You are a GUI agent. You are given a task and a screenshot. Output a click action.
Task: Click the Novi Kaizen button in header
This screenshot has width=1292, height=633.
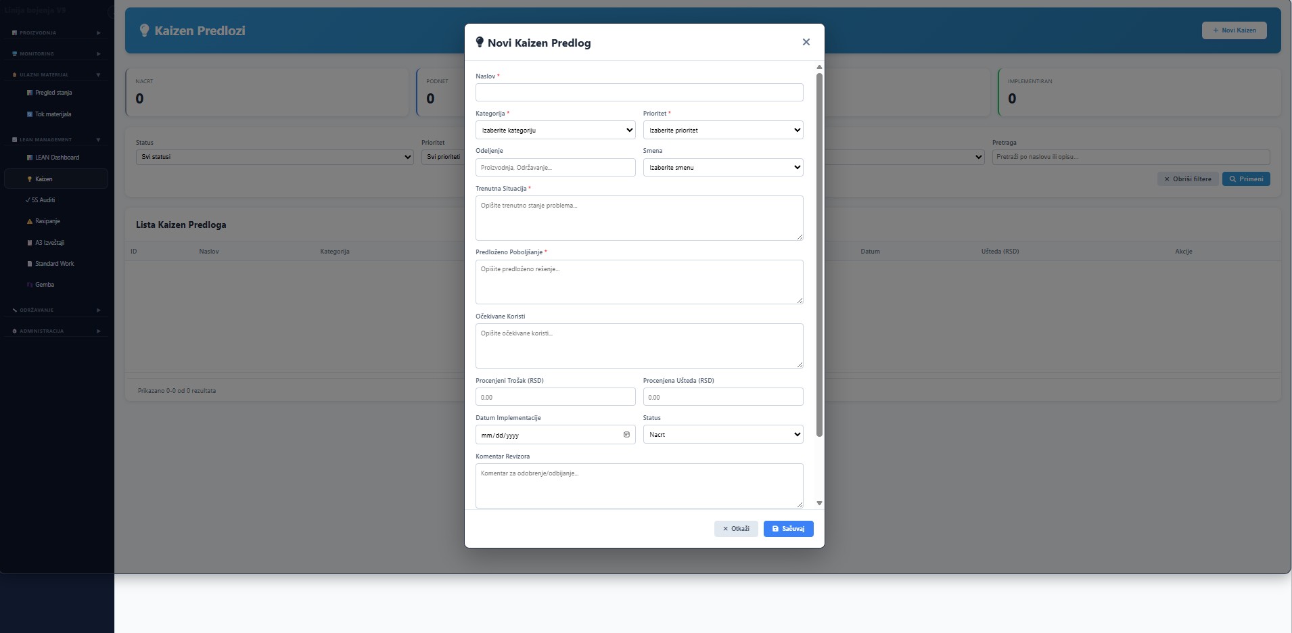1234,30
